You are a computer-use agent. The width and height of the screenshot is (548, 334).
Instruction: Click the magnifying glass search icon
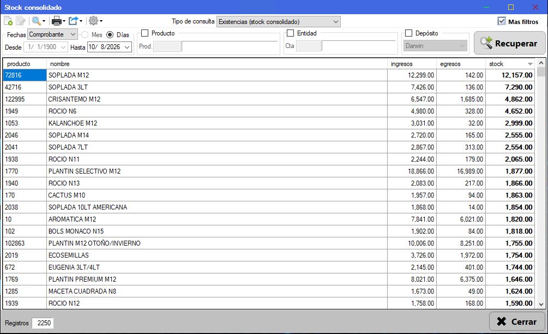click(x=36, y=21)
